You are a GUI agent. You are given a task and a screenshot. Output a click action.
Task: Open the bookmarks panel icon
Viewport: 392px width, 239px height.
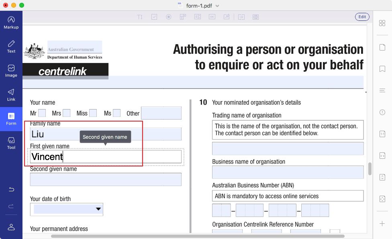click(382, 69)
